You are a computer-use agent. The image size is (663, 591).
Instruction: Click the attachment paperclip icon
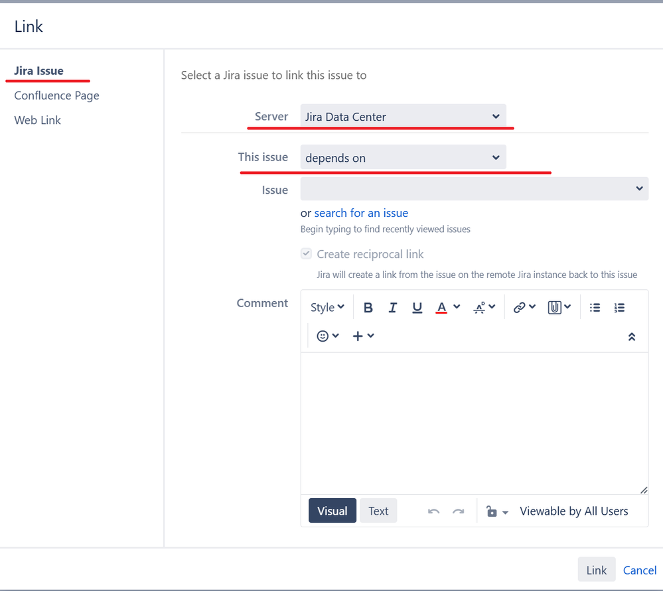coord(554,307)
